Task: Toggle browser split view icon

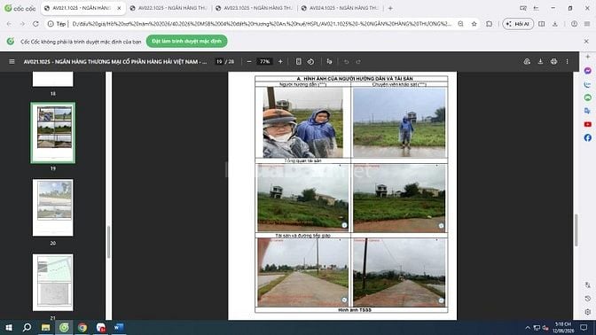Action: tap(541, 24)
